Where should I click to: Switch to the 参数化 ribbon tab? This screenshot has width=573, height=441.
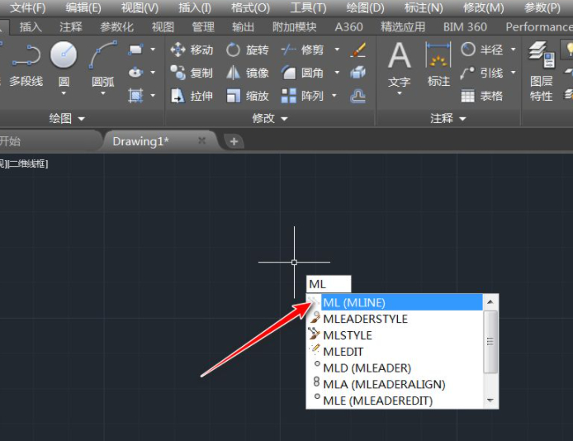pyautogui.click(x=116, y=26)
